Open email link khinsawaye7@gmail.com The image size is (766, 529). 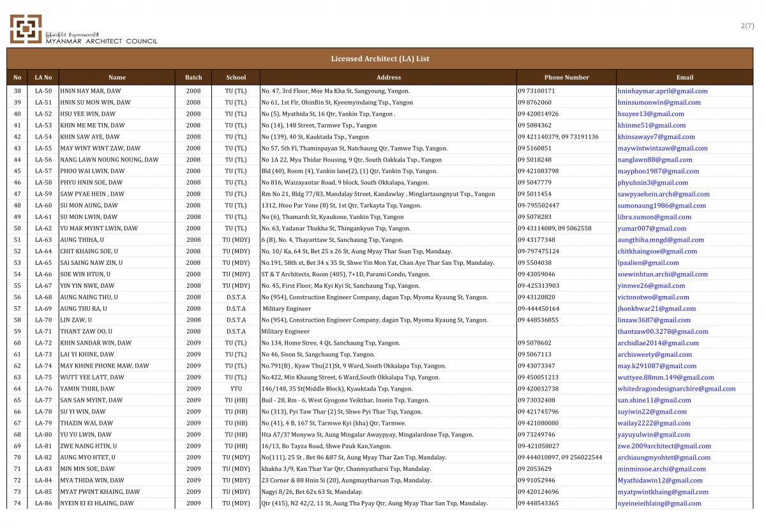pos(656,137)
